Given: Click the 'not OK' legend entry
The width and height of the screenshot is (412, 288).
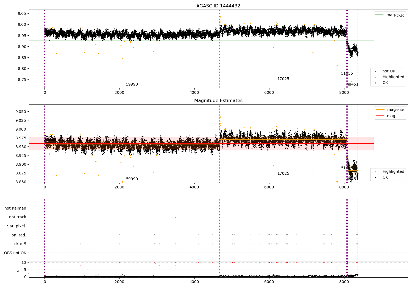Looking at the screenshot, I should pyautogui.click(x=389, y=71).
